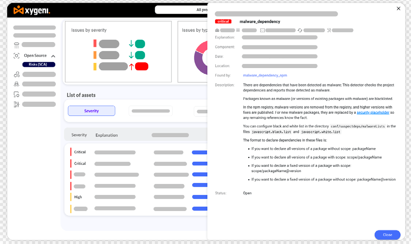Select the Severity tab in List of assets
The image size is (411, 244).
point(91,111)
